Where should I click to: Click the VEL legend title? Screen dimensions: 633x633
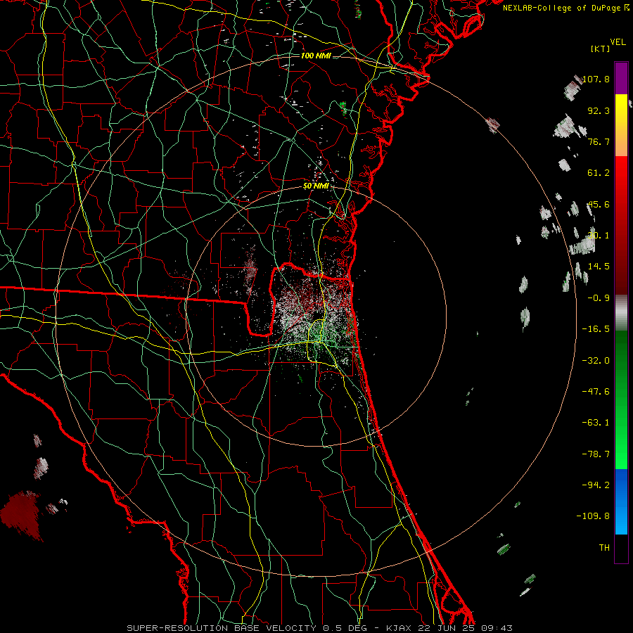click(x=618, y=42)
